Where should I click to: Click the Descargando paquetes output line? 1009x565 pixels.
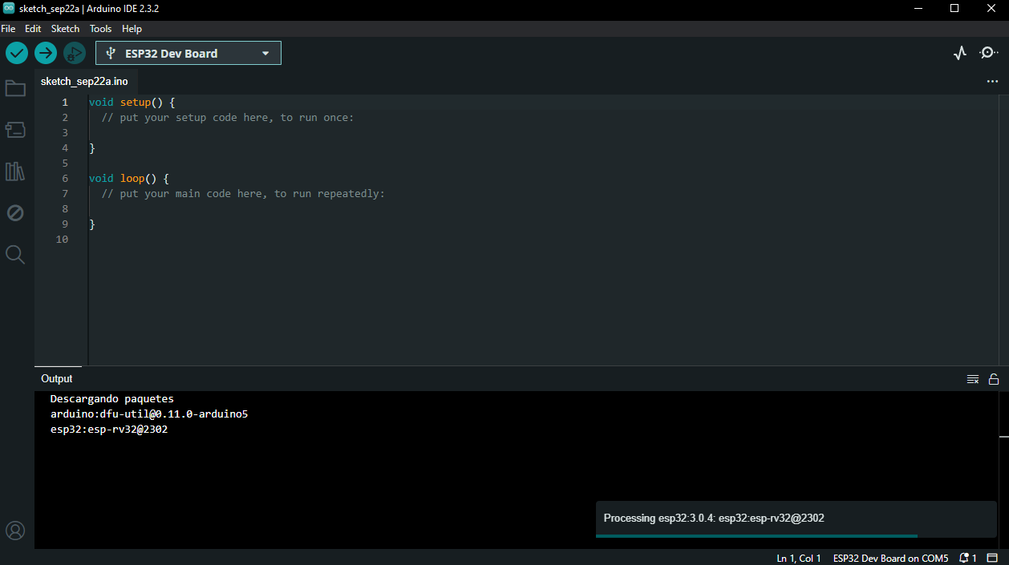(x=112, y=399)
